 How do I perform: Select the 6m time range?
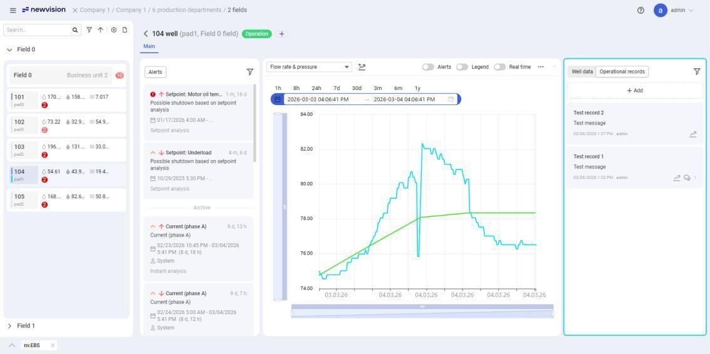(x=398, y=88)
